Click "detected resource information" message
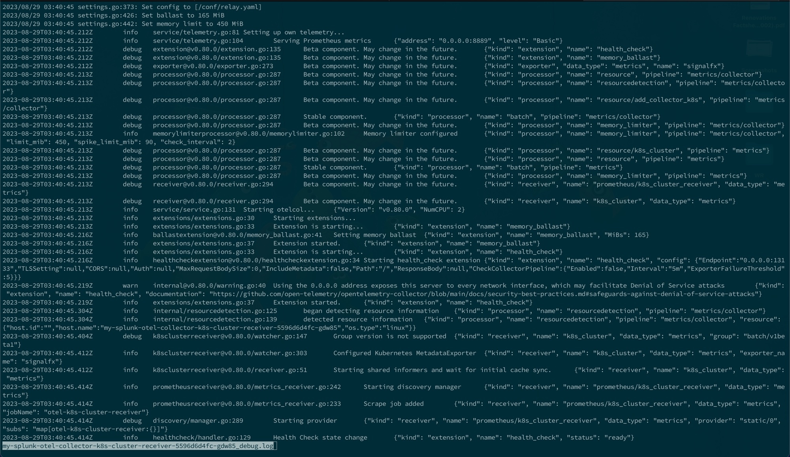 pyautogui.click(x=358, y=320)
